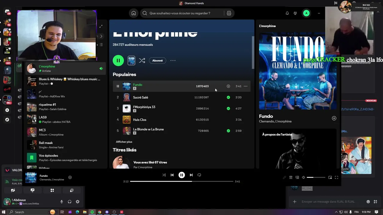Select the Huis Clos track
The image size is (383, 215).
pyautogui.click(x=139, y=120)
